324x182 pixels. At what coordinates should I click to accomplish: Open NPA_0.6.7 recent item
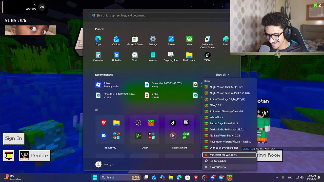coord(229,105)
